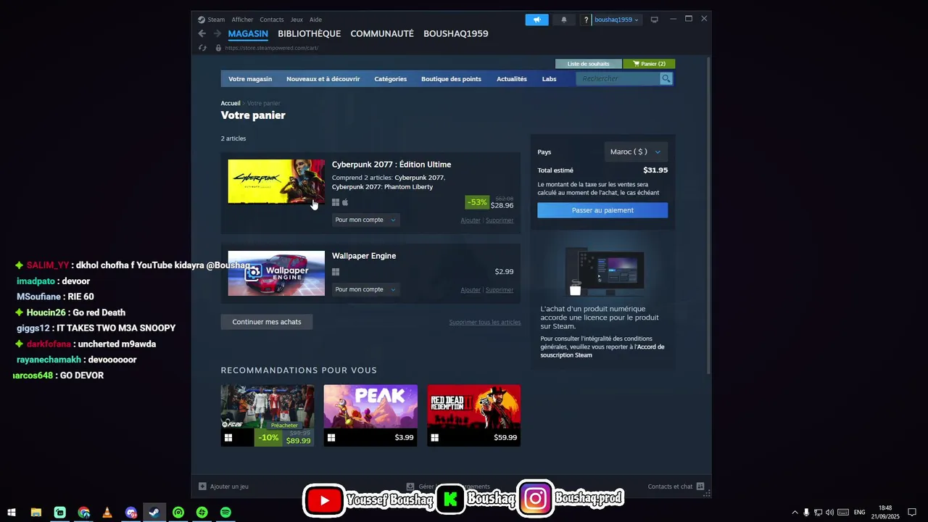Expand the Maroc ( $ ) country dropdown
The image size is (928, 522).
click(x=636, y=152)
